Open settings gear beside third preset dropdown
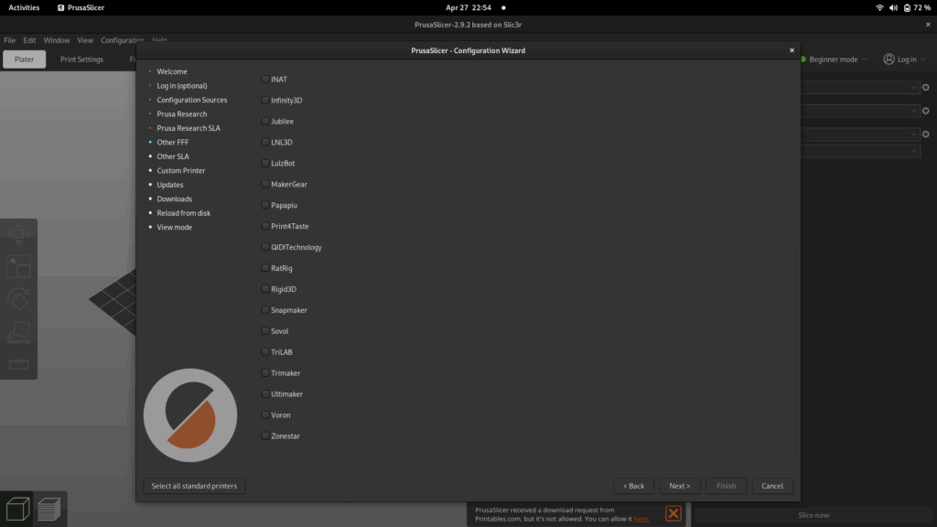937x527 pixels. 926,134
